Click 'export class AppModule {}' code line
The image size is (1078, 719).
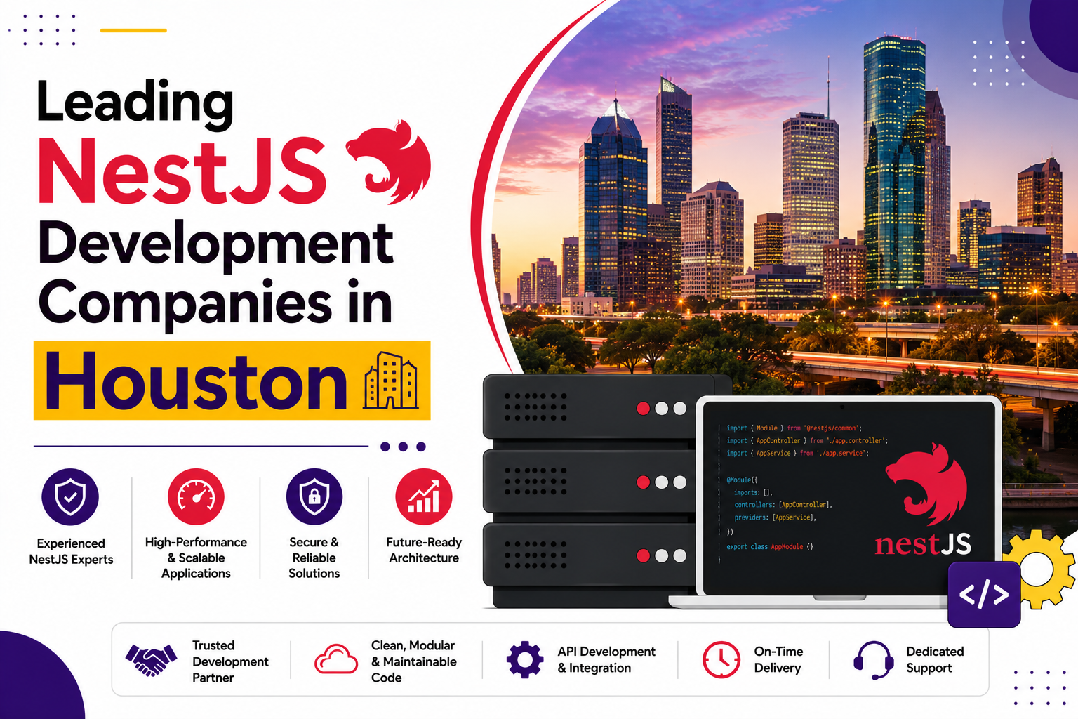[769, 546]
